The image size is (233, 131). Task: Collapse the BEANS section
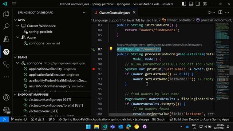(15, 57)
